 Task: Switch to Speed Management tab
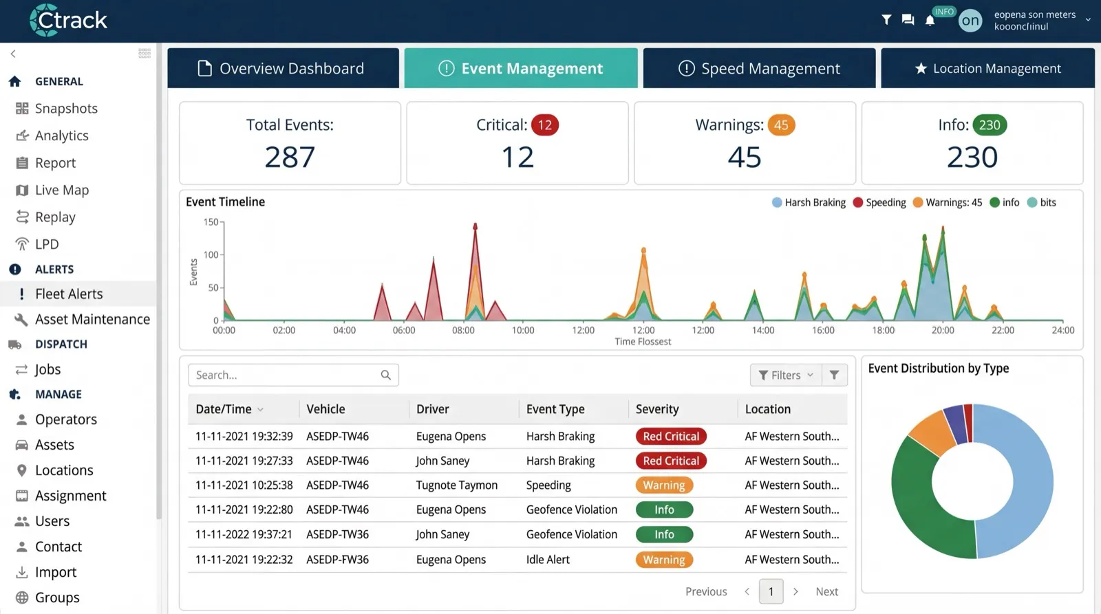click(759, 68)
